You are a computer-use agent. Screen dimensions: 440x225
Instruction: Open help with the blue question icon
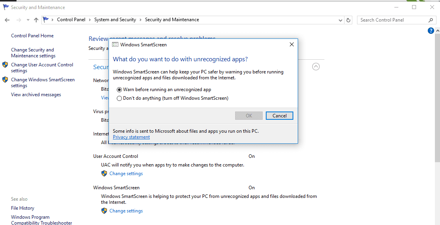(431, 31)
